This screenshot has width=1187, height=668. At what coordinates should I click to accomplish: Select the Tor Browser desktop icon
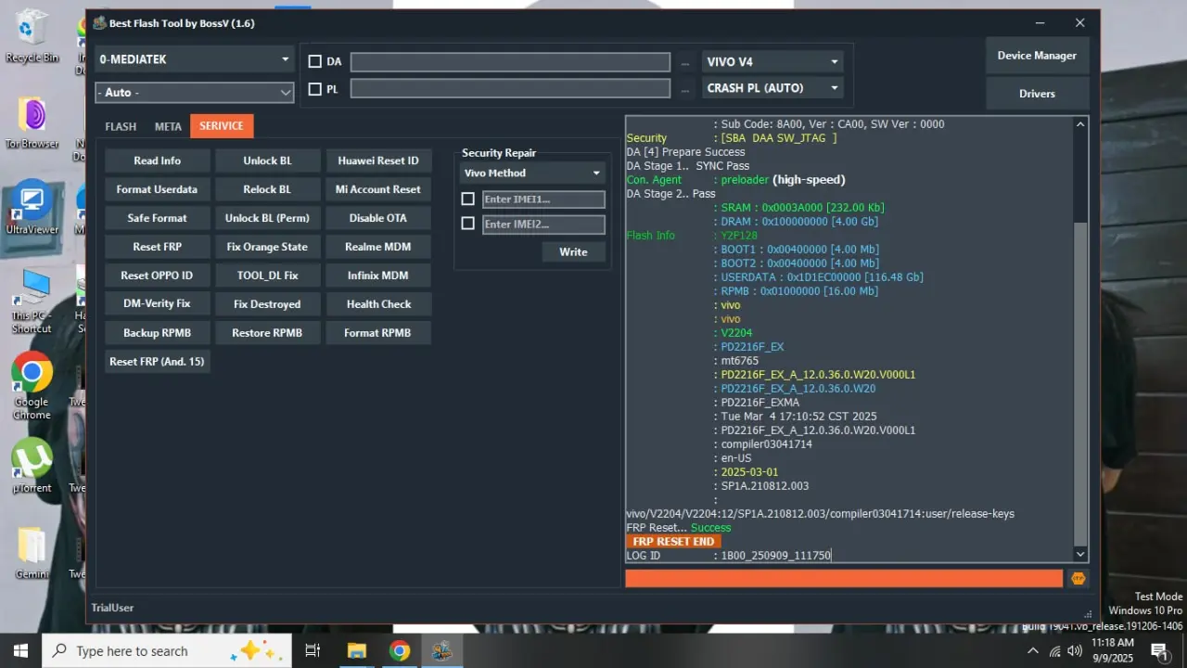(32, 122)
